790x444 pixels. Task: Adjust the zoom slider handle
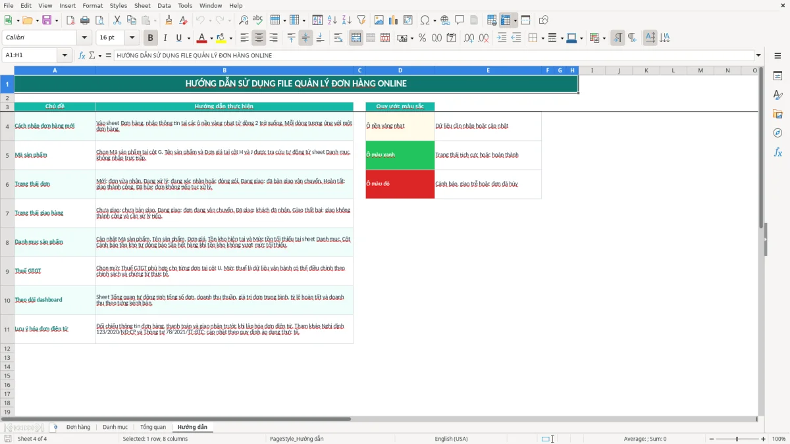737,439
